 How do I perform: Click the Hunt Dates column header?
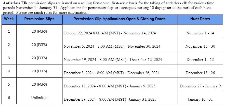click(x=200, y=19)
